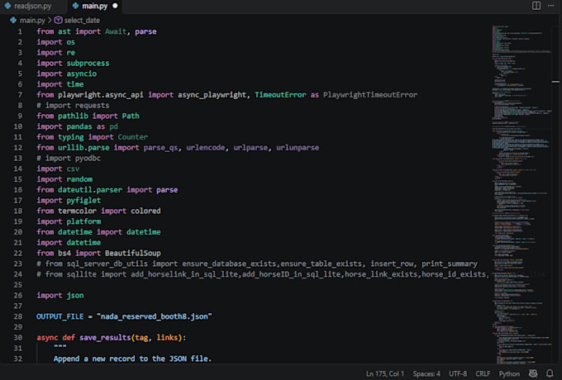Click the word colored on line 18

pos(145,211)
